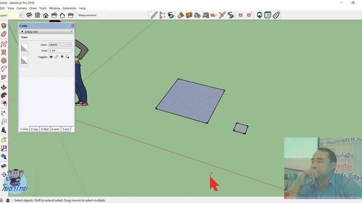Click the front face material swatch
Image resolution: width=362 pixels, height=203 pixels.
tap(24, 48)
